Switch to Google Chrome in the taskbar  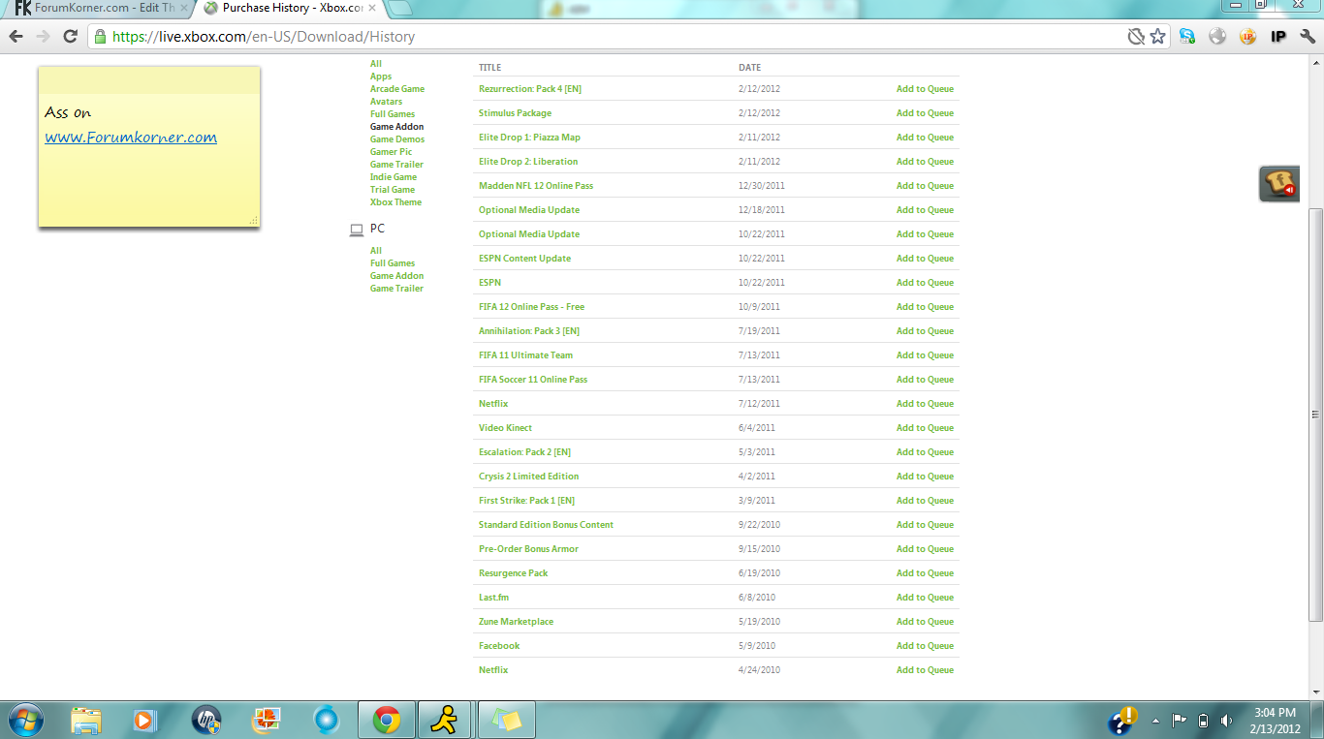pos(387,720)
